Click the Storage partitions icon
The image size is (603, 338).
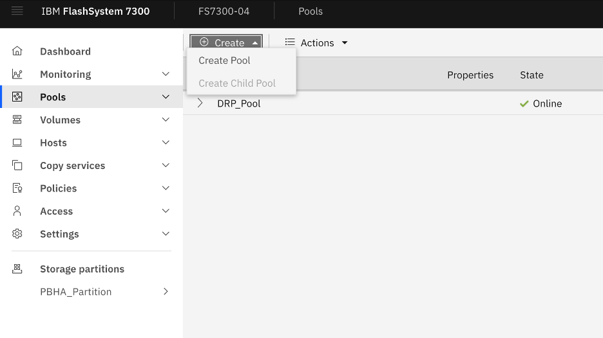point(17,269)
